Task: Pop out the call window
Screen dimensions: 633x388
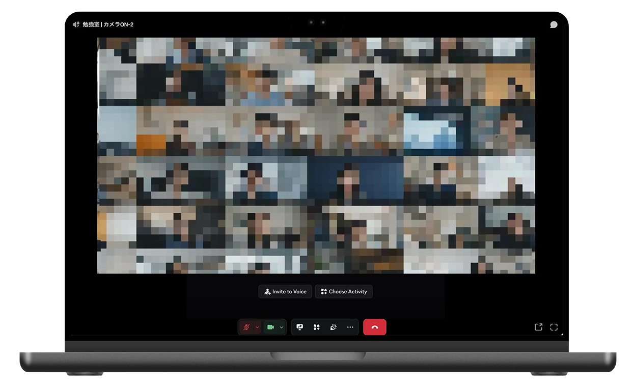Action: (x=538, y=327)
